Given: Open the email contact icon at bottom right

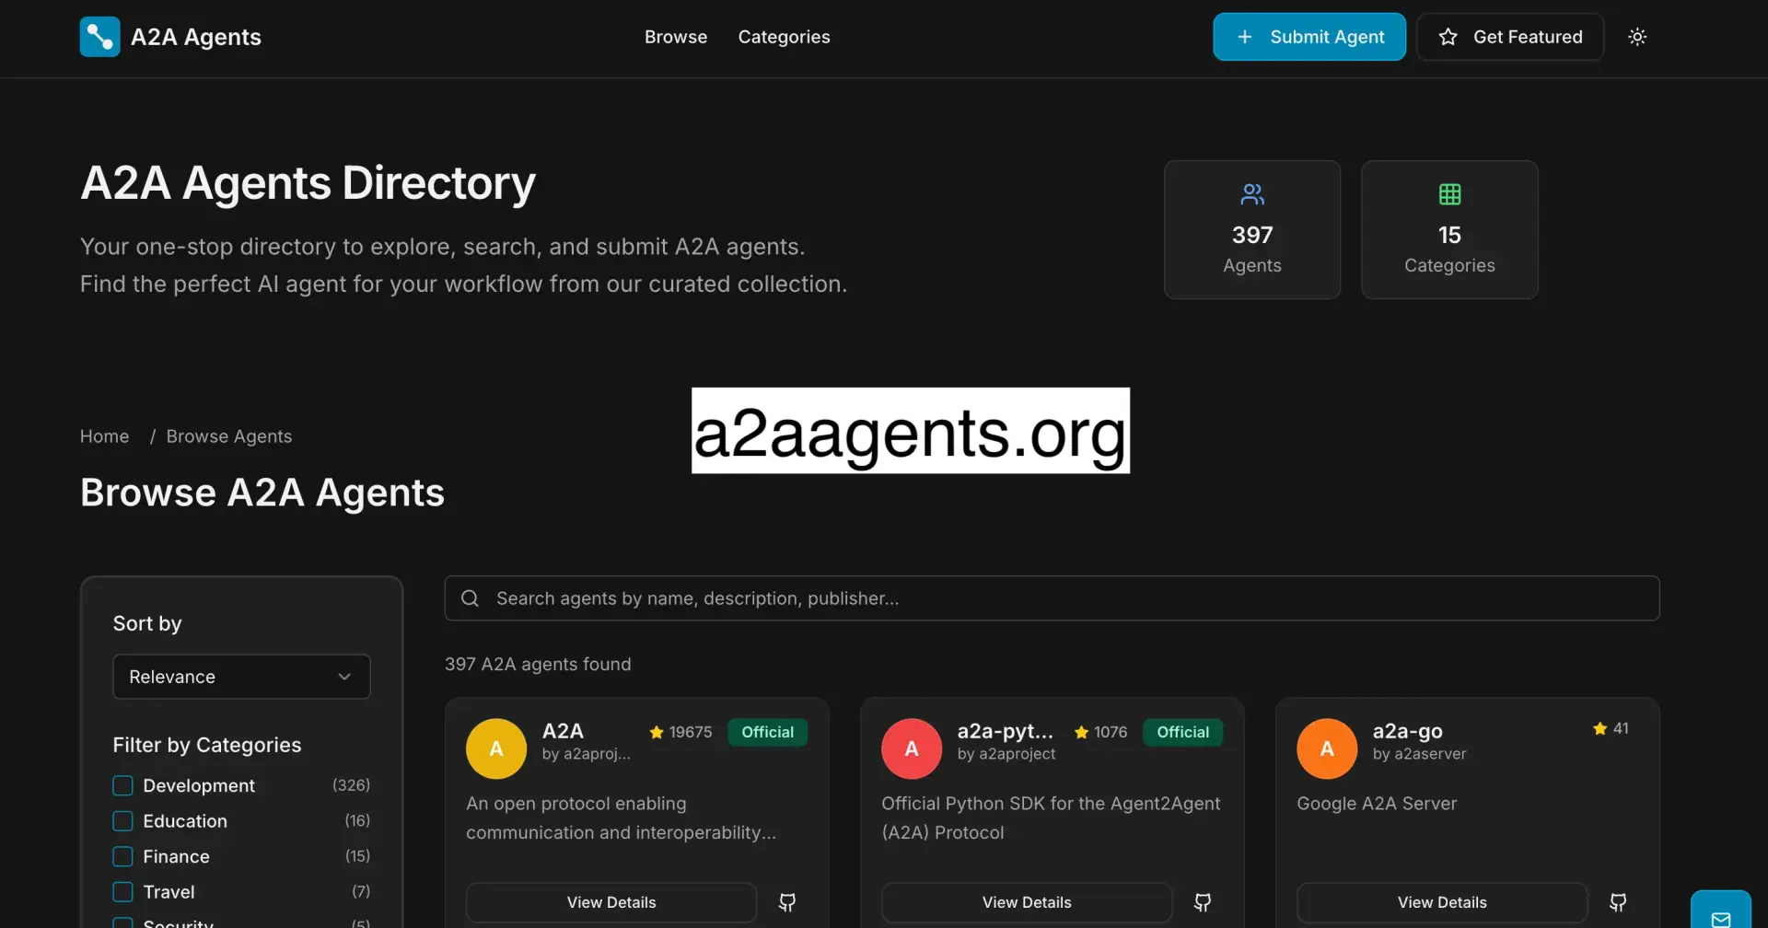Looking at the screenshot, I should click(x=1721, y=916).
